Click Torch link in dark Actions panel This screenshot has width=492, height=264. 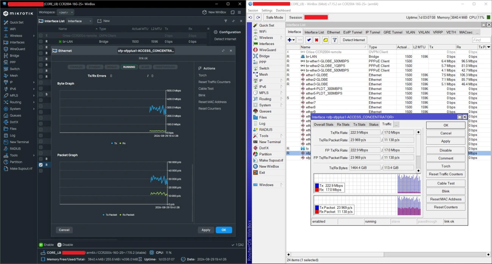202,75
